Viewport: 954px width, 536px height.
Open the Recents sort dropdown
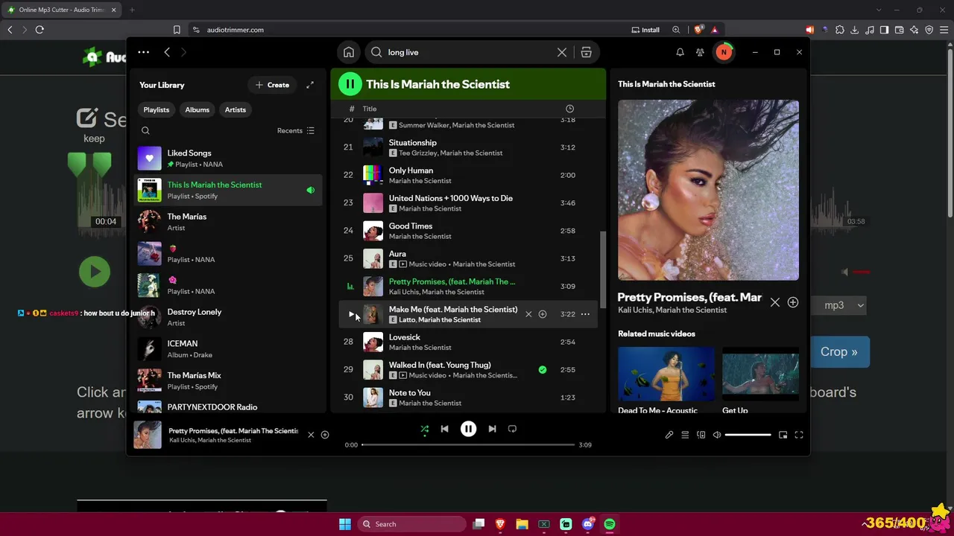296,131
